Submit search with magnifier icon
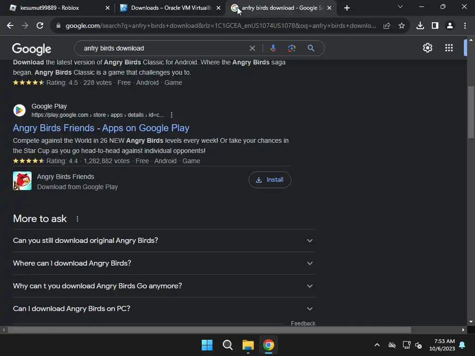 [x=311, y=48]
